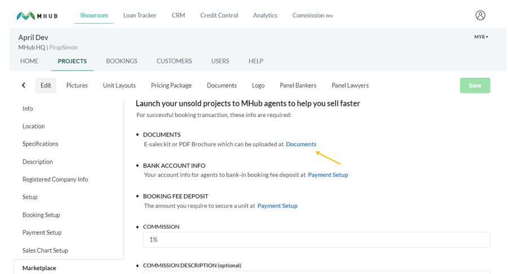Expand the MYR currency dropdown
The height and width of the screenshot is (274, 508).
pos(481,37)
